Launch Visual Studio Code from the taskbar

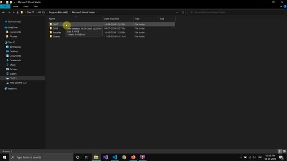click(115, 157)
